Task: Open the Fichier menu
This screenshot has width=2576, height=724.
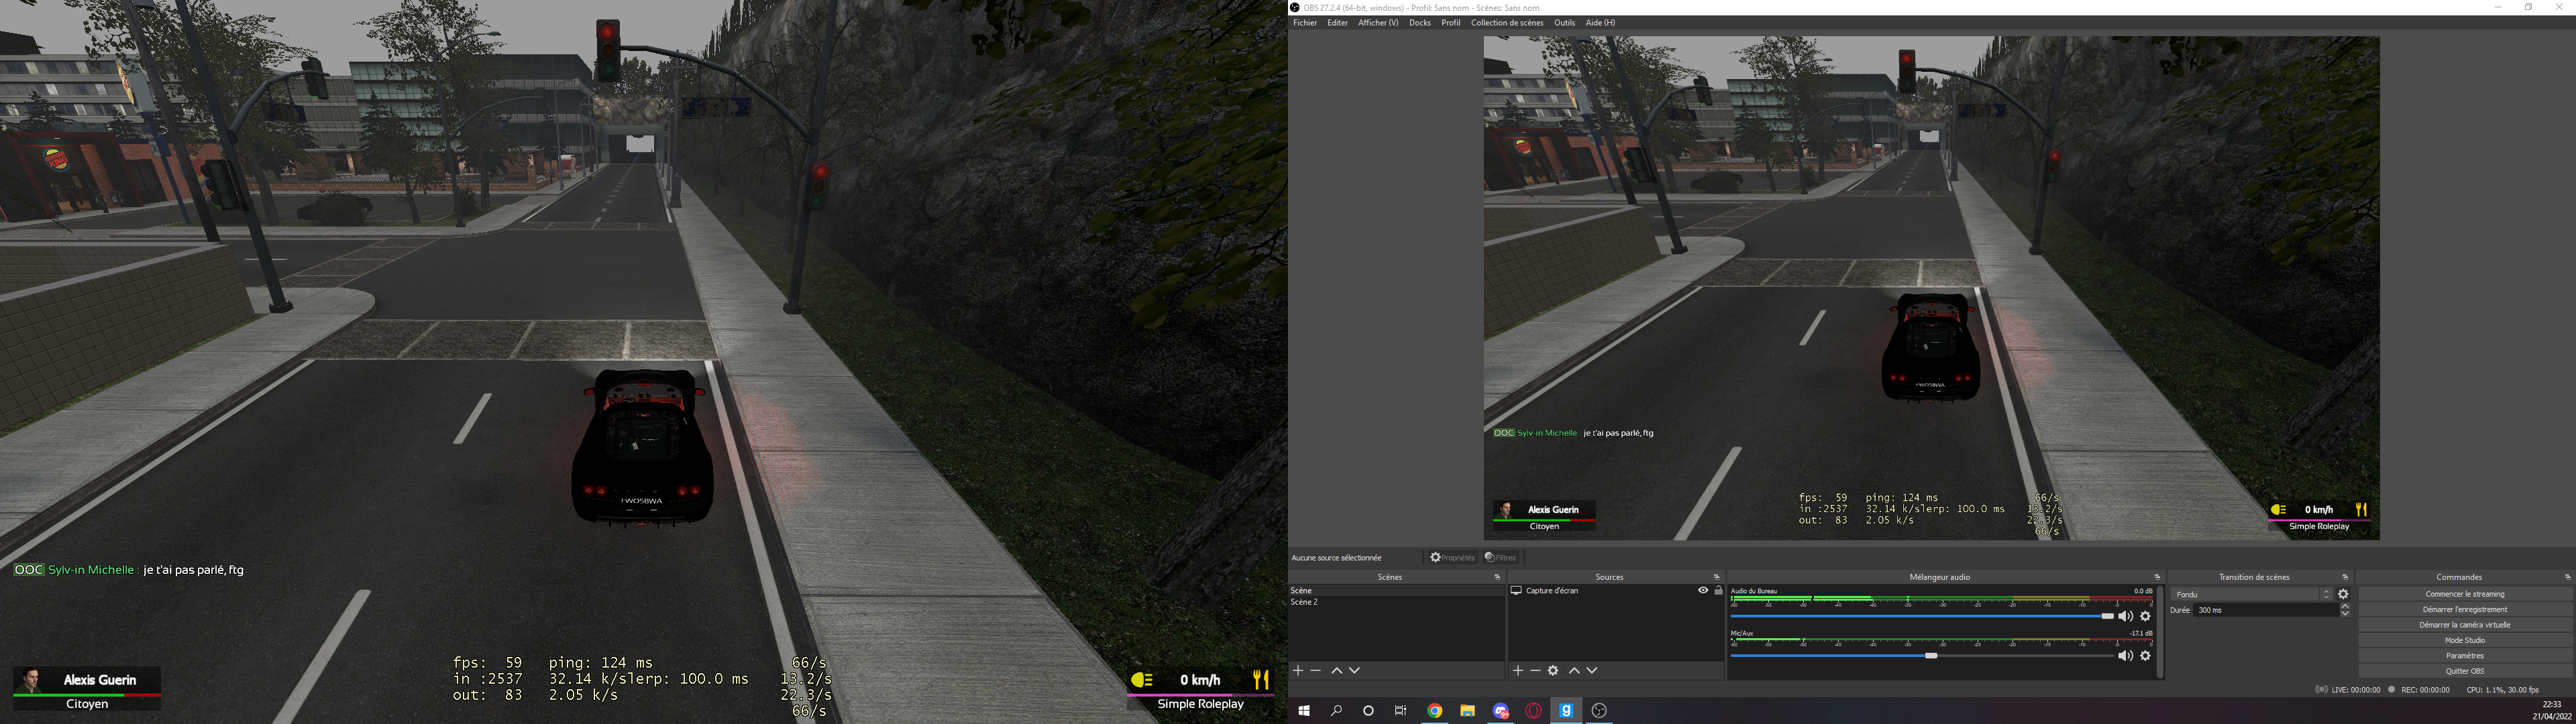Action: pyautogui.click(x=1305, y=23)
